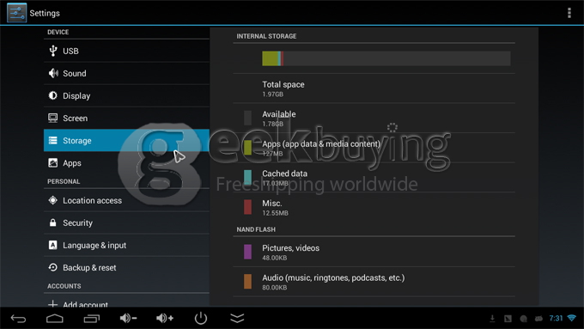Tap the power button in navigation bar
The height and width of the screenshot is (329, 584).
[201, 318]
